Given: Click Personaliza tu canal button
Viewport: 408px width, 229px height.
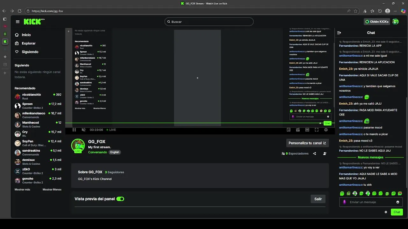Looking at the screenshot, I should 307,143.
